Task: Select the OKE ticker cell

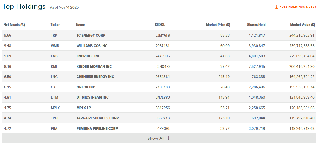Action: [x=54, y=87]
